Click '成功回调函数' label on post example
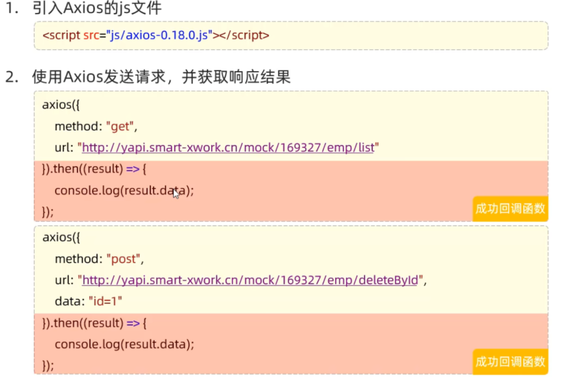 point(510,362)
